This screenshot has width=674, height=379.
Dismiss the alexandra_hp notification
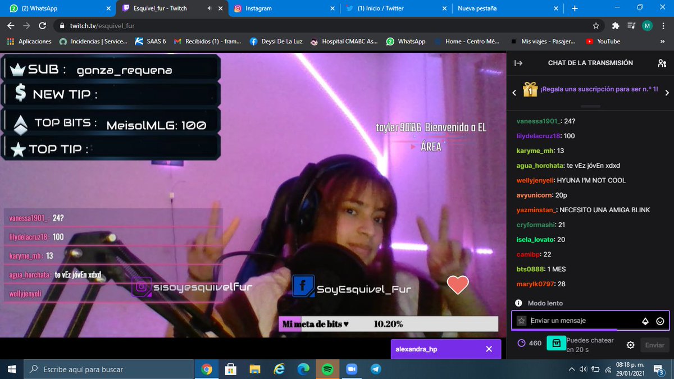point(489,349)
